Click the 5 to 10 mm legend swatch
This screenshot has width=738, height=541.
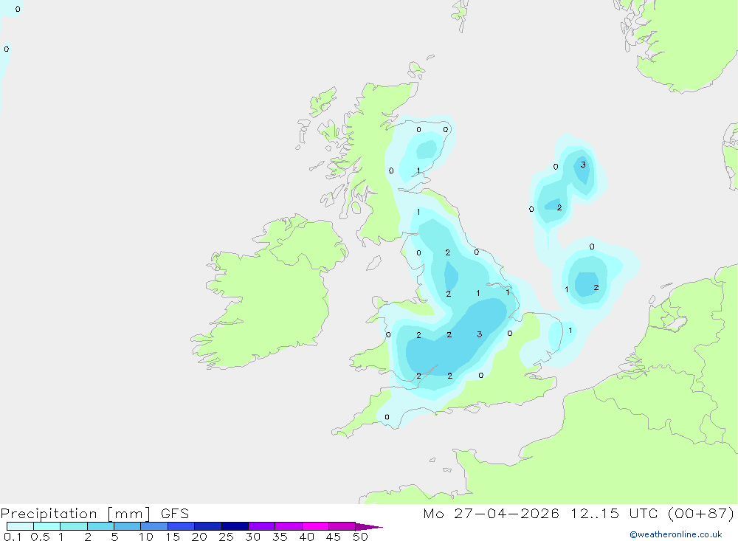coord(127,526)
